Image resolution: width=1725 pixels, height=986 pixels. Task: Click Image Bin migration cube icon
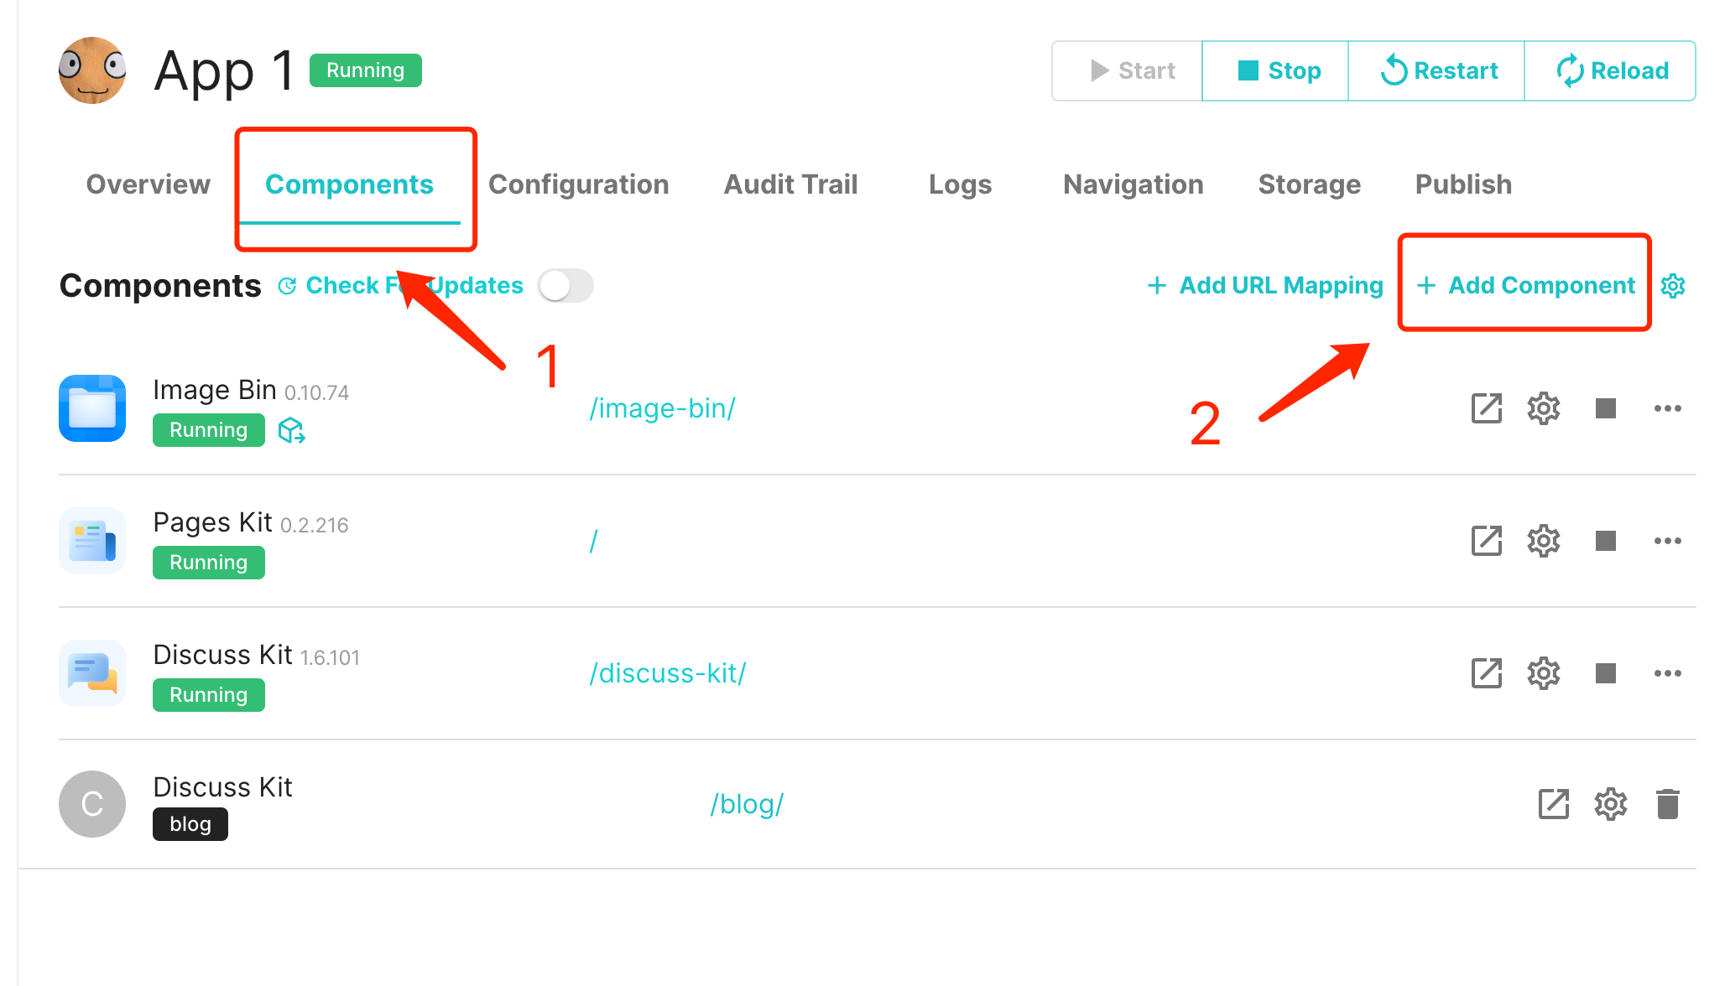point(291,431)
